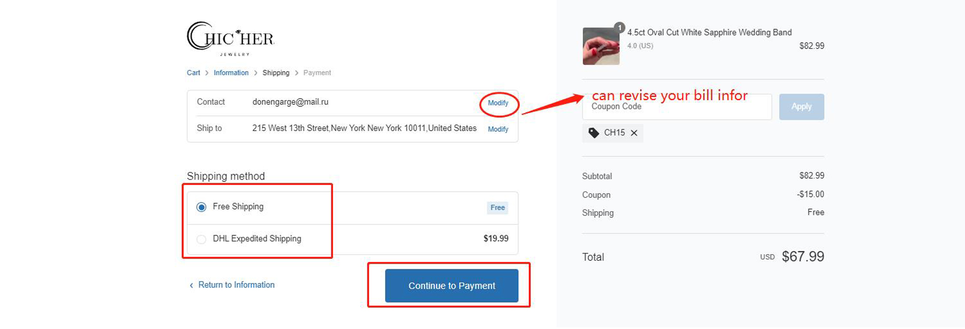Choose DHL Expedited Shipping radio option
Image resolution: width=965 pixels, height=329 pixels.
pos(201,239)
